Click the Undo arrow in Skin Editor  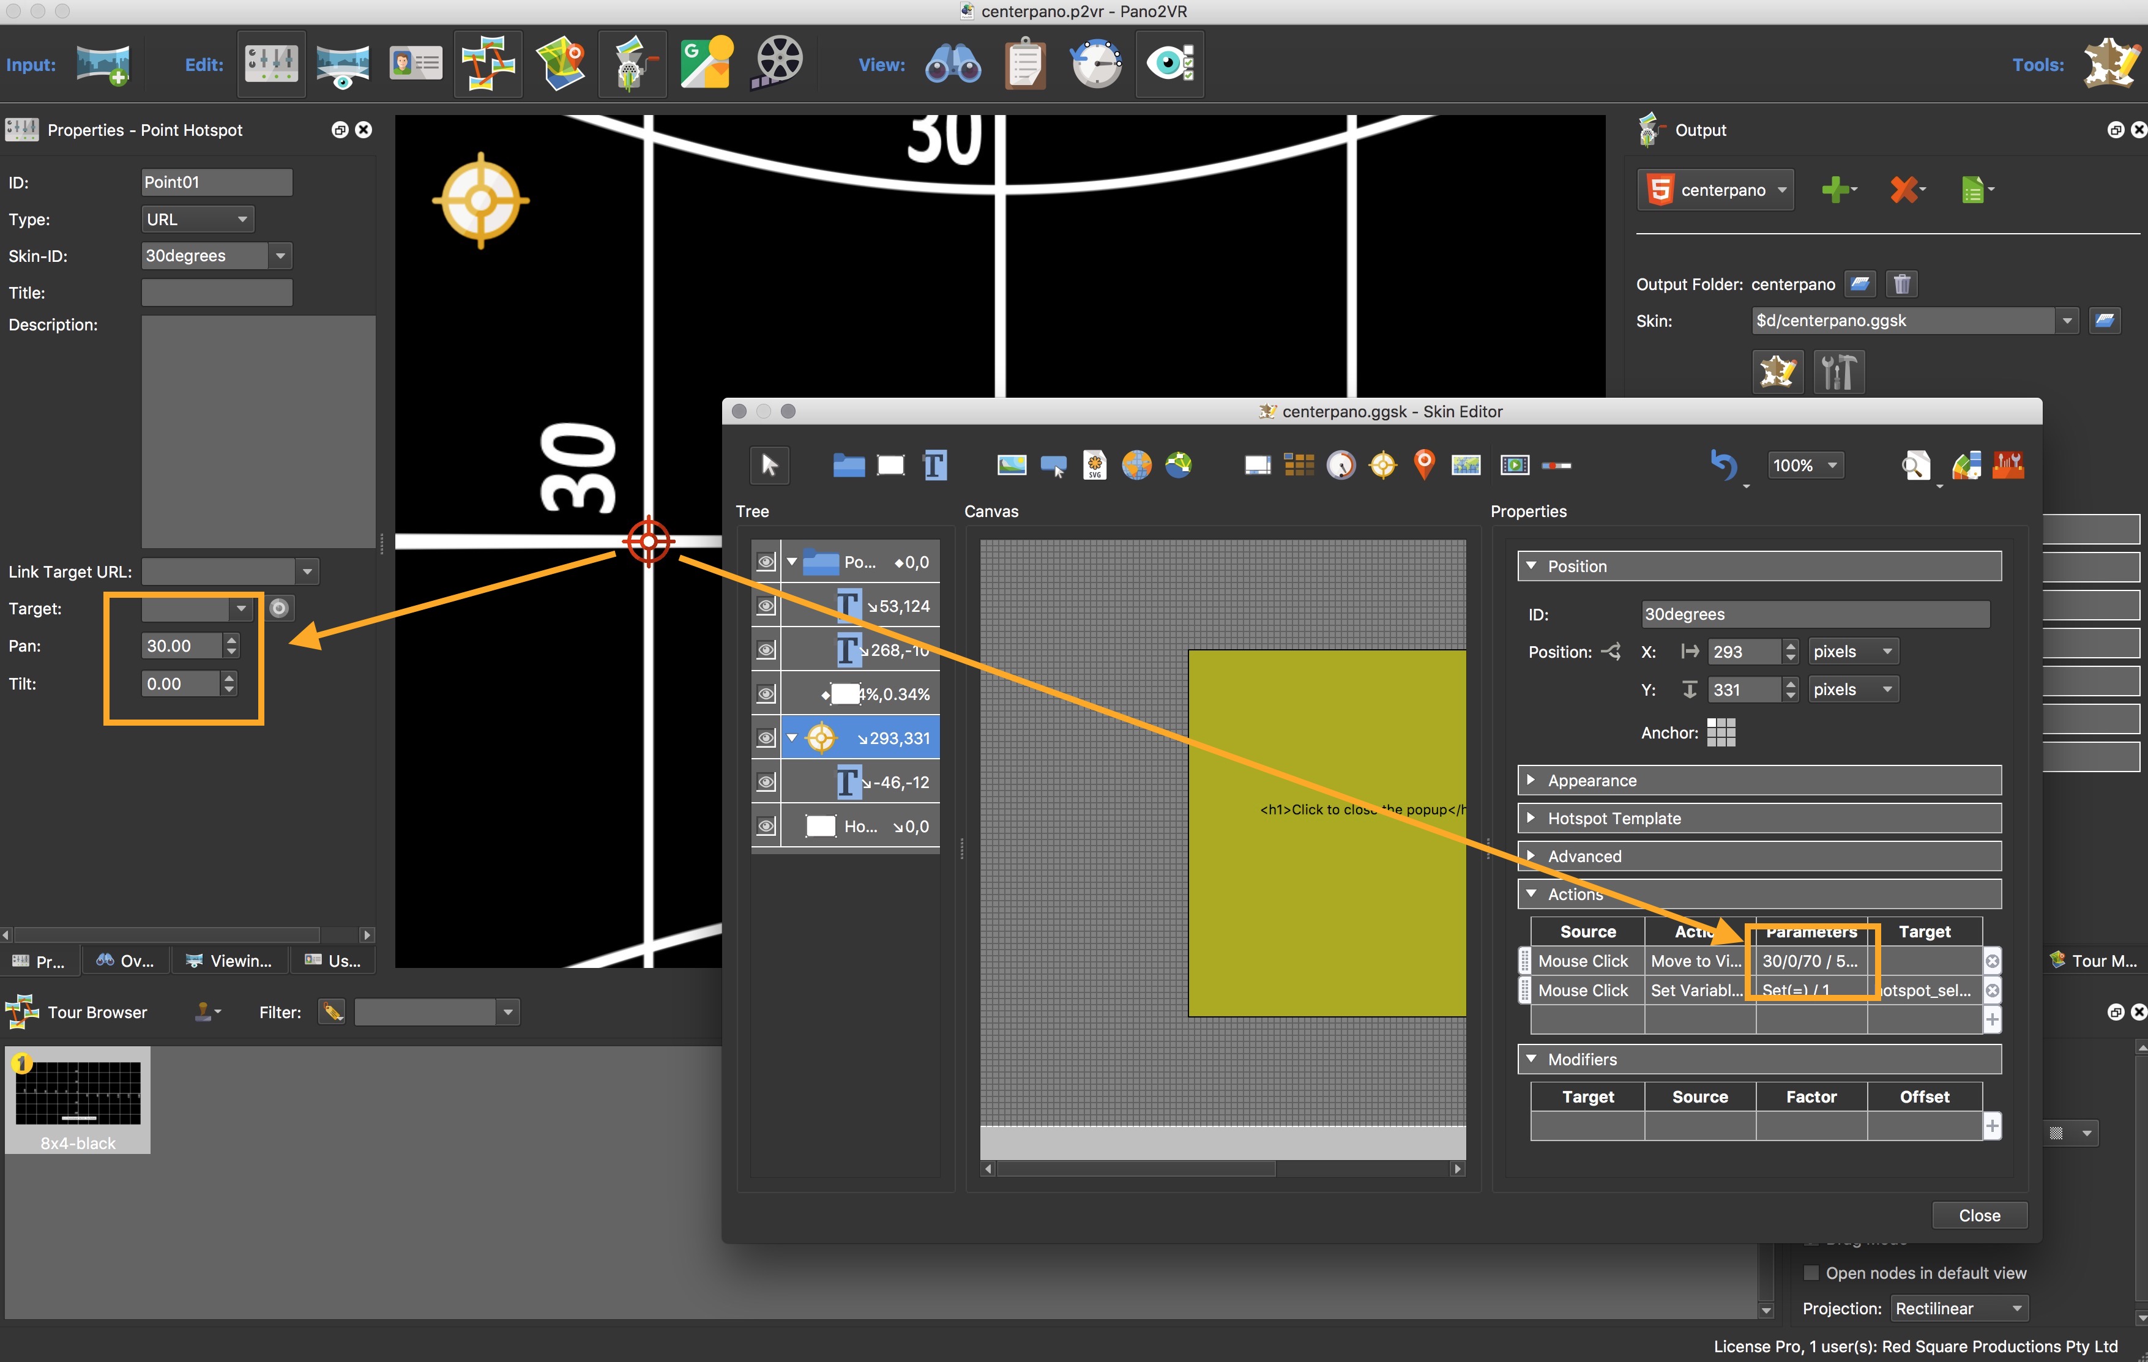pos(1725,464)
